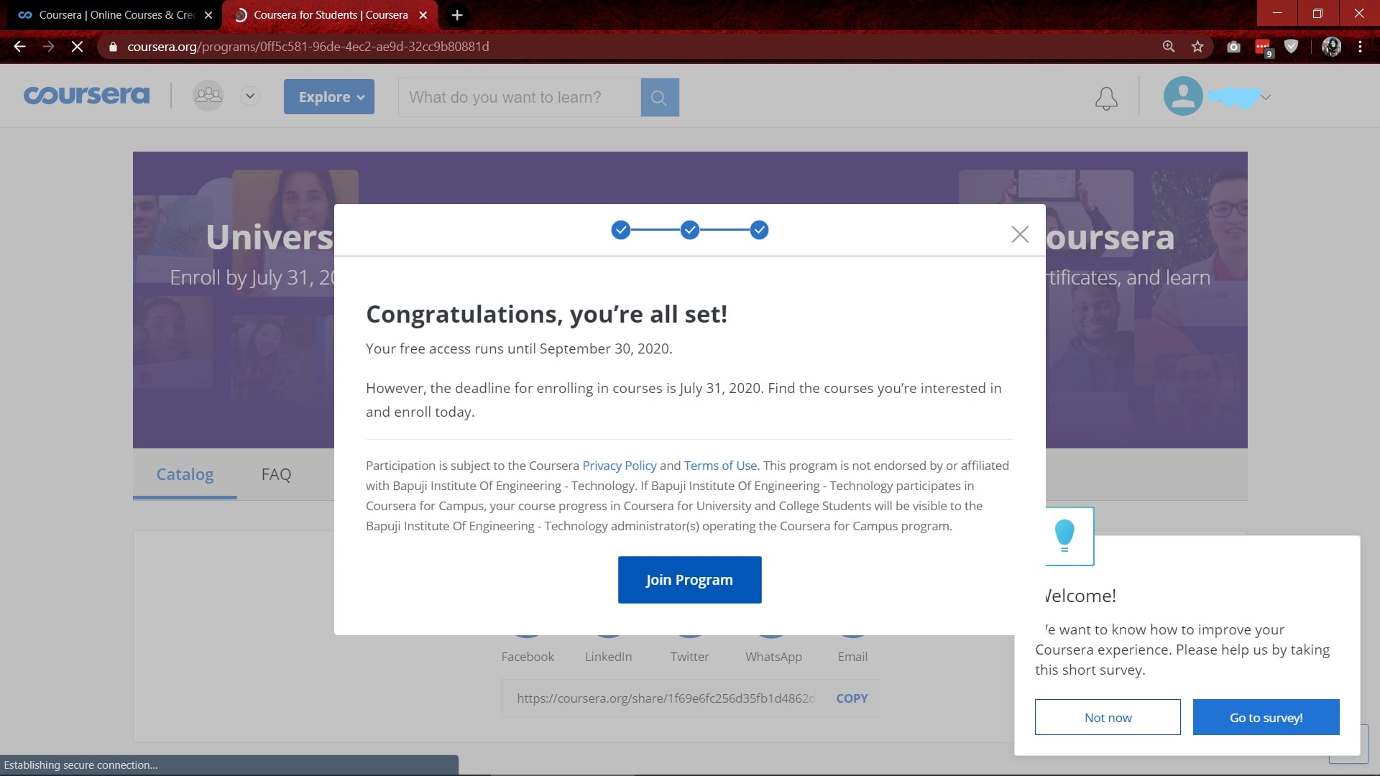
Task: Expand the Explore dropdown
Action: pyautogui.click(x=329, y=97)
